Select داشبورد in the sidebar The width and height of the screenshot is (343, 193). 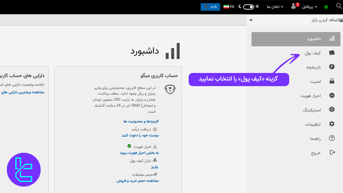click(296, 39)
